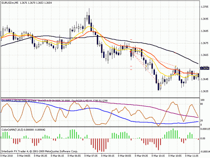This screenshot has width=210, height=158.
Task: Click the 8 Mar 2010 date label
Action: [7, 156]
